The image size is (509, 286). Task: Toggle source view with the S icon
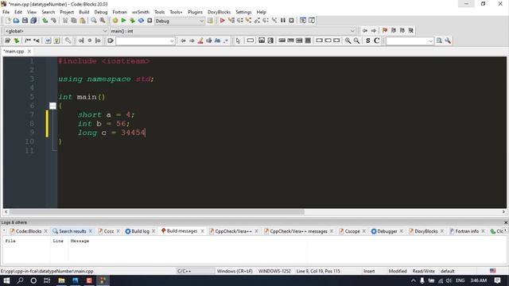(367, 41)
